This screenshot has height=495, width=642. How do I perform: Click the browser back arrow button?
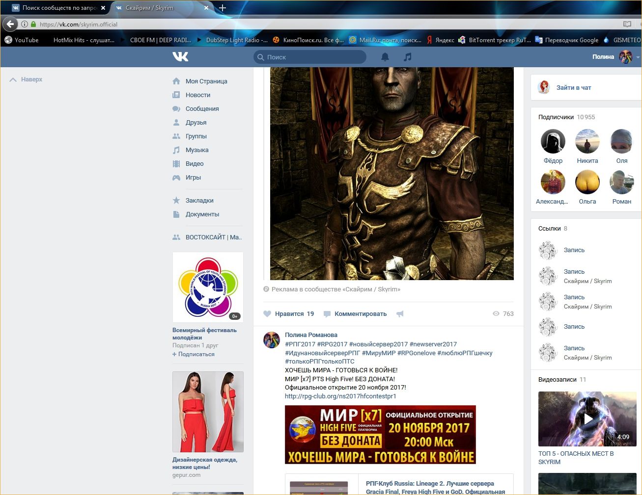(10, 24)
